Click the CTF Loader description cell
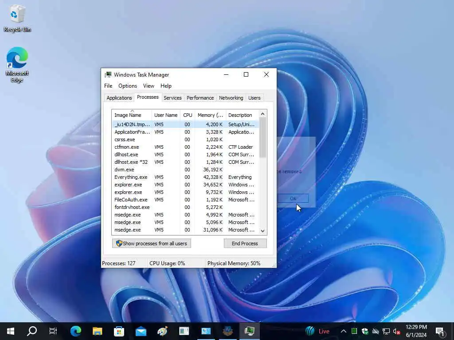Screen dimensions: 454x340 (x=241, y=147)
